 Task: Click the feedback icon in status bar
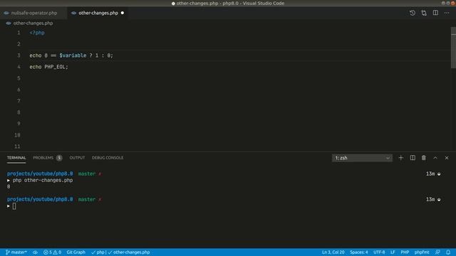tap(437, 252)
